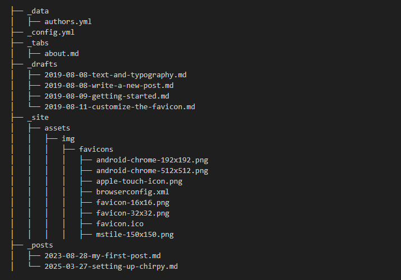Click the _site folder entry
The width and height of the screenshot is (401, 280).
click(37, 118)
